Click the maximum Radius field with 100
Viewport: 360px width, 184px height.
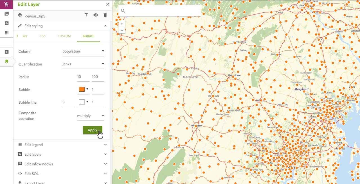click(x=98, y=77)
